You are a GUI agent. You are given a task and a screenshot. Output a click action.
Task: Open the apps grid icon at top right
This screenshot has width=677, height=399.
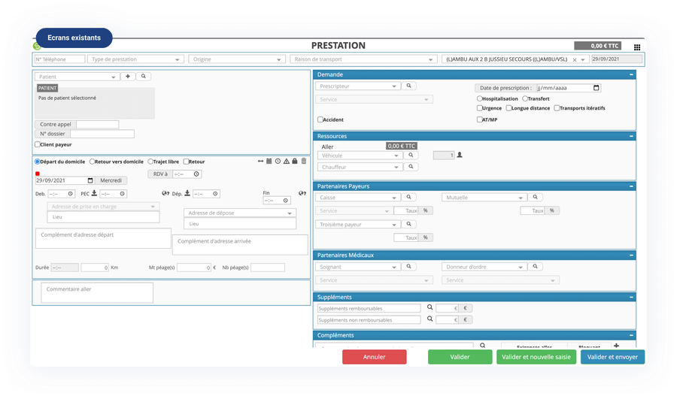[x=637, y=47]
